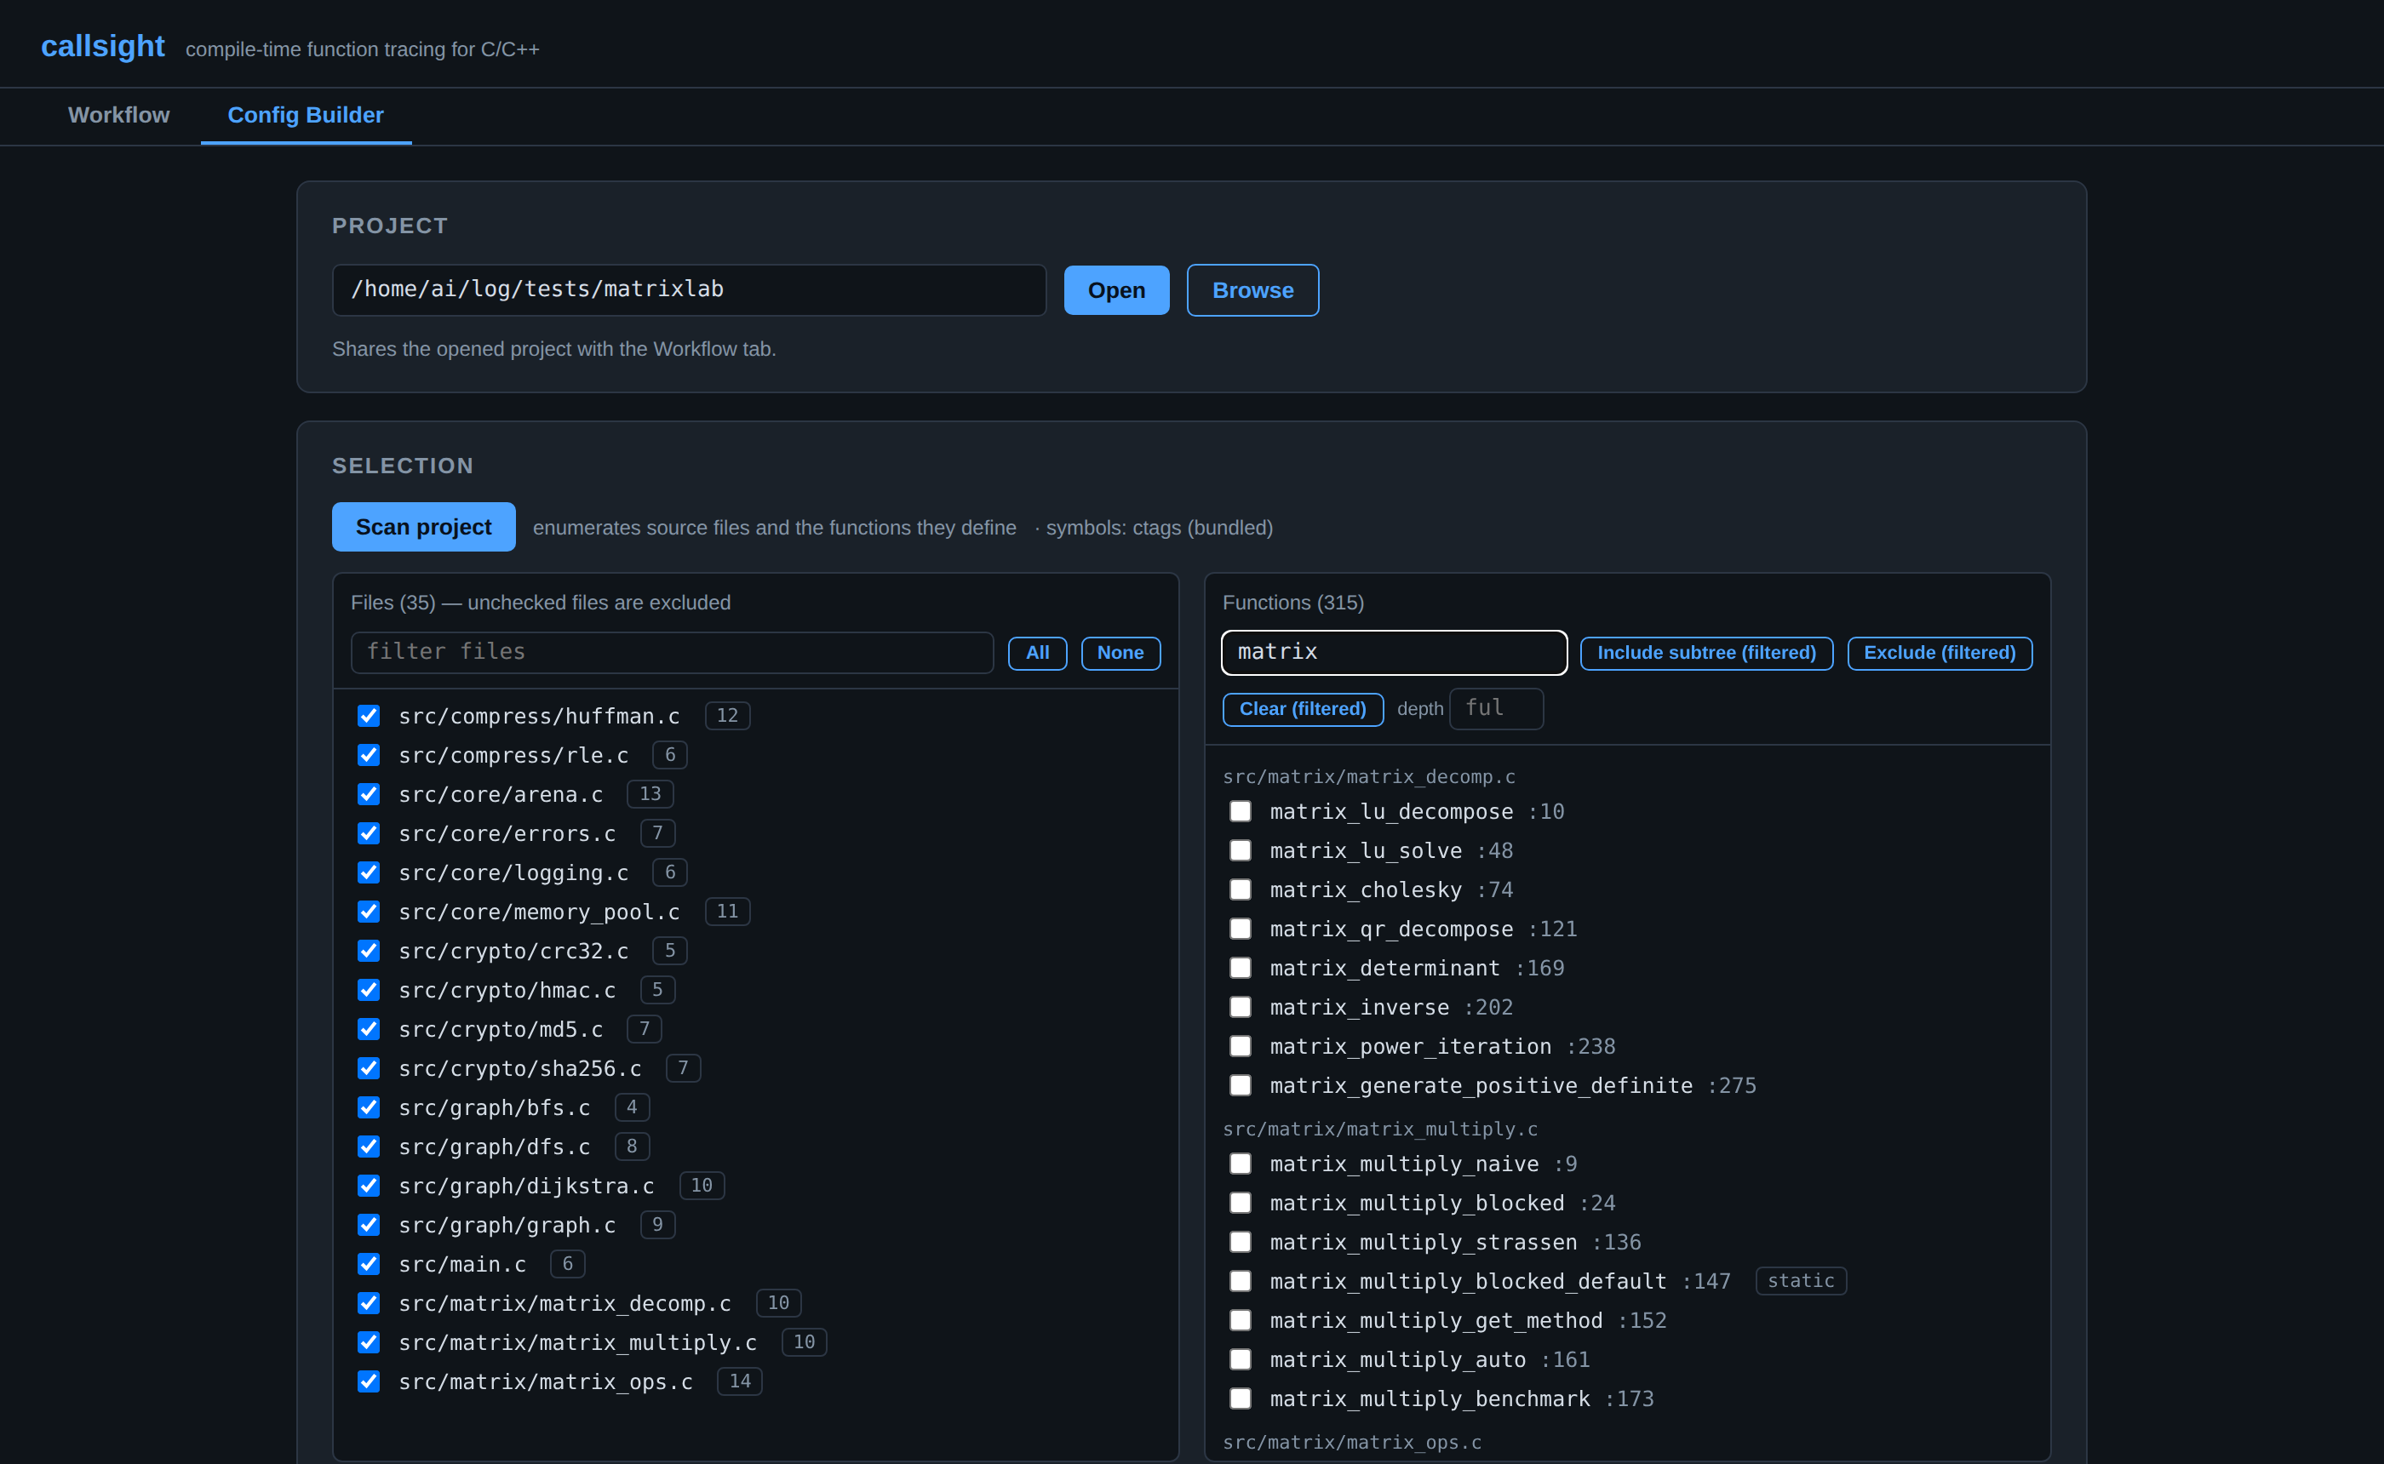This screenshot has height=1464, width=2384.
Task: Toggle src/core/arena.c checkbox
Action: pos(368,794)
